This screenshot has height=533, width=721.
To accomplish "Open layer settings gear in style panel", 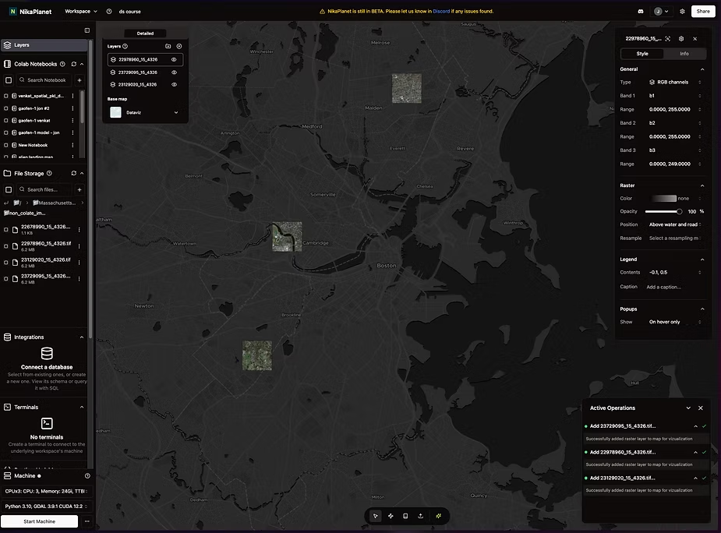I will pyautogui.click(x=681, y=39).
